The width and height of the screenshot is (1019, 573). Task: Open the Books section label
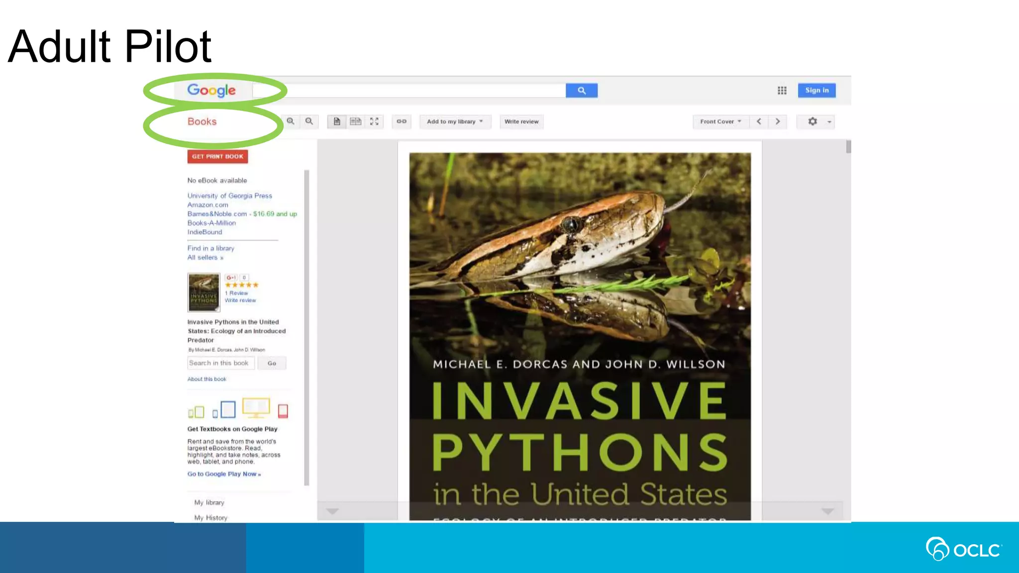(202, 121)
